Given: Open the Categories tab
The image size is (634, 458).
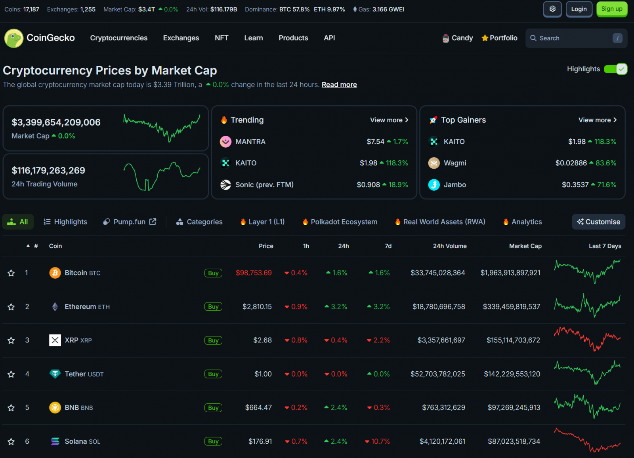Looking at the screenshot, I should pyautogui.click(x=199, y=222).
